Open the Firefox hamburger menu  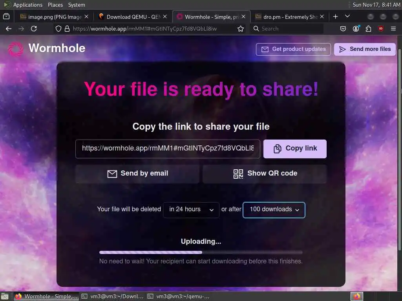pyautogui.click(x=393, y=29)
